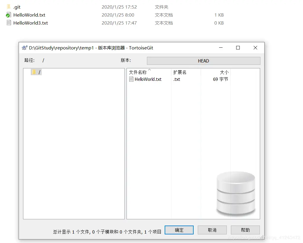Screen dimensions: 303x243
Task: Click the 路径 path field
Action: point(43,60)
